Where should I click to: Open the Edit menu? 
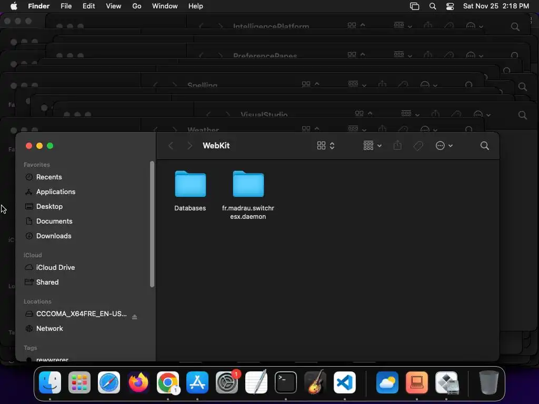click(x=88, y=6)
